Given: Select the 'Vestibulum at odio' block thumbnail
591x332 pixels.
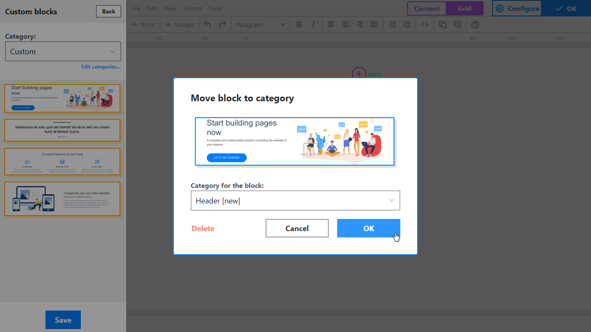Looking at the screenshot, I should pos(62,130).
